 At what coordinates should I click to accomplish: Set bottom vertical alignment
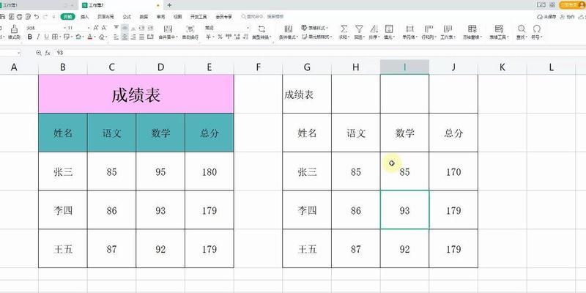(x=133, y=28)
